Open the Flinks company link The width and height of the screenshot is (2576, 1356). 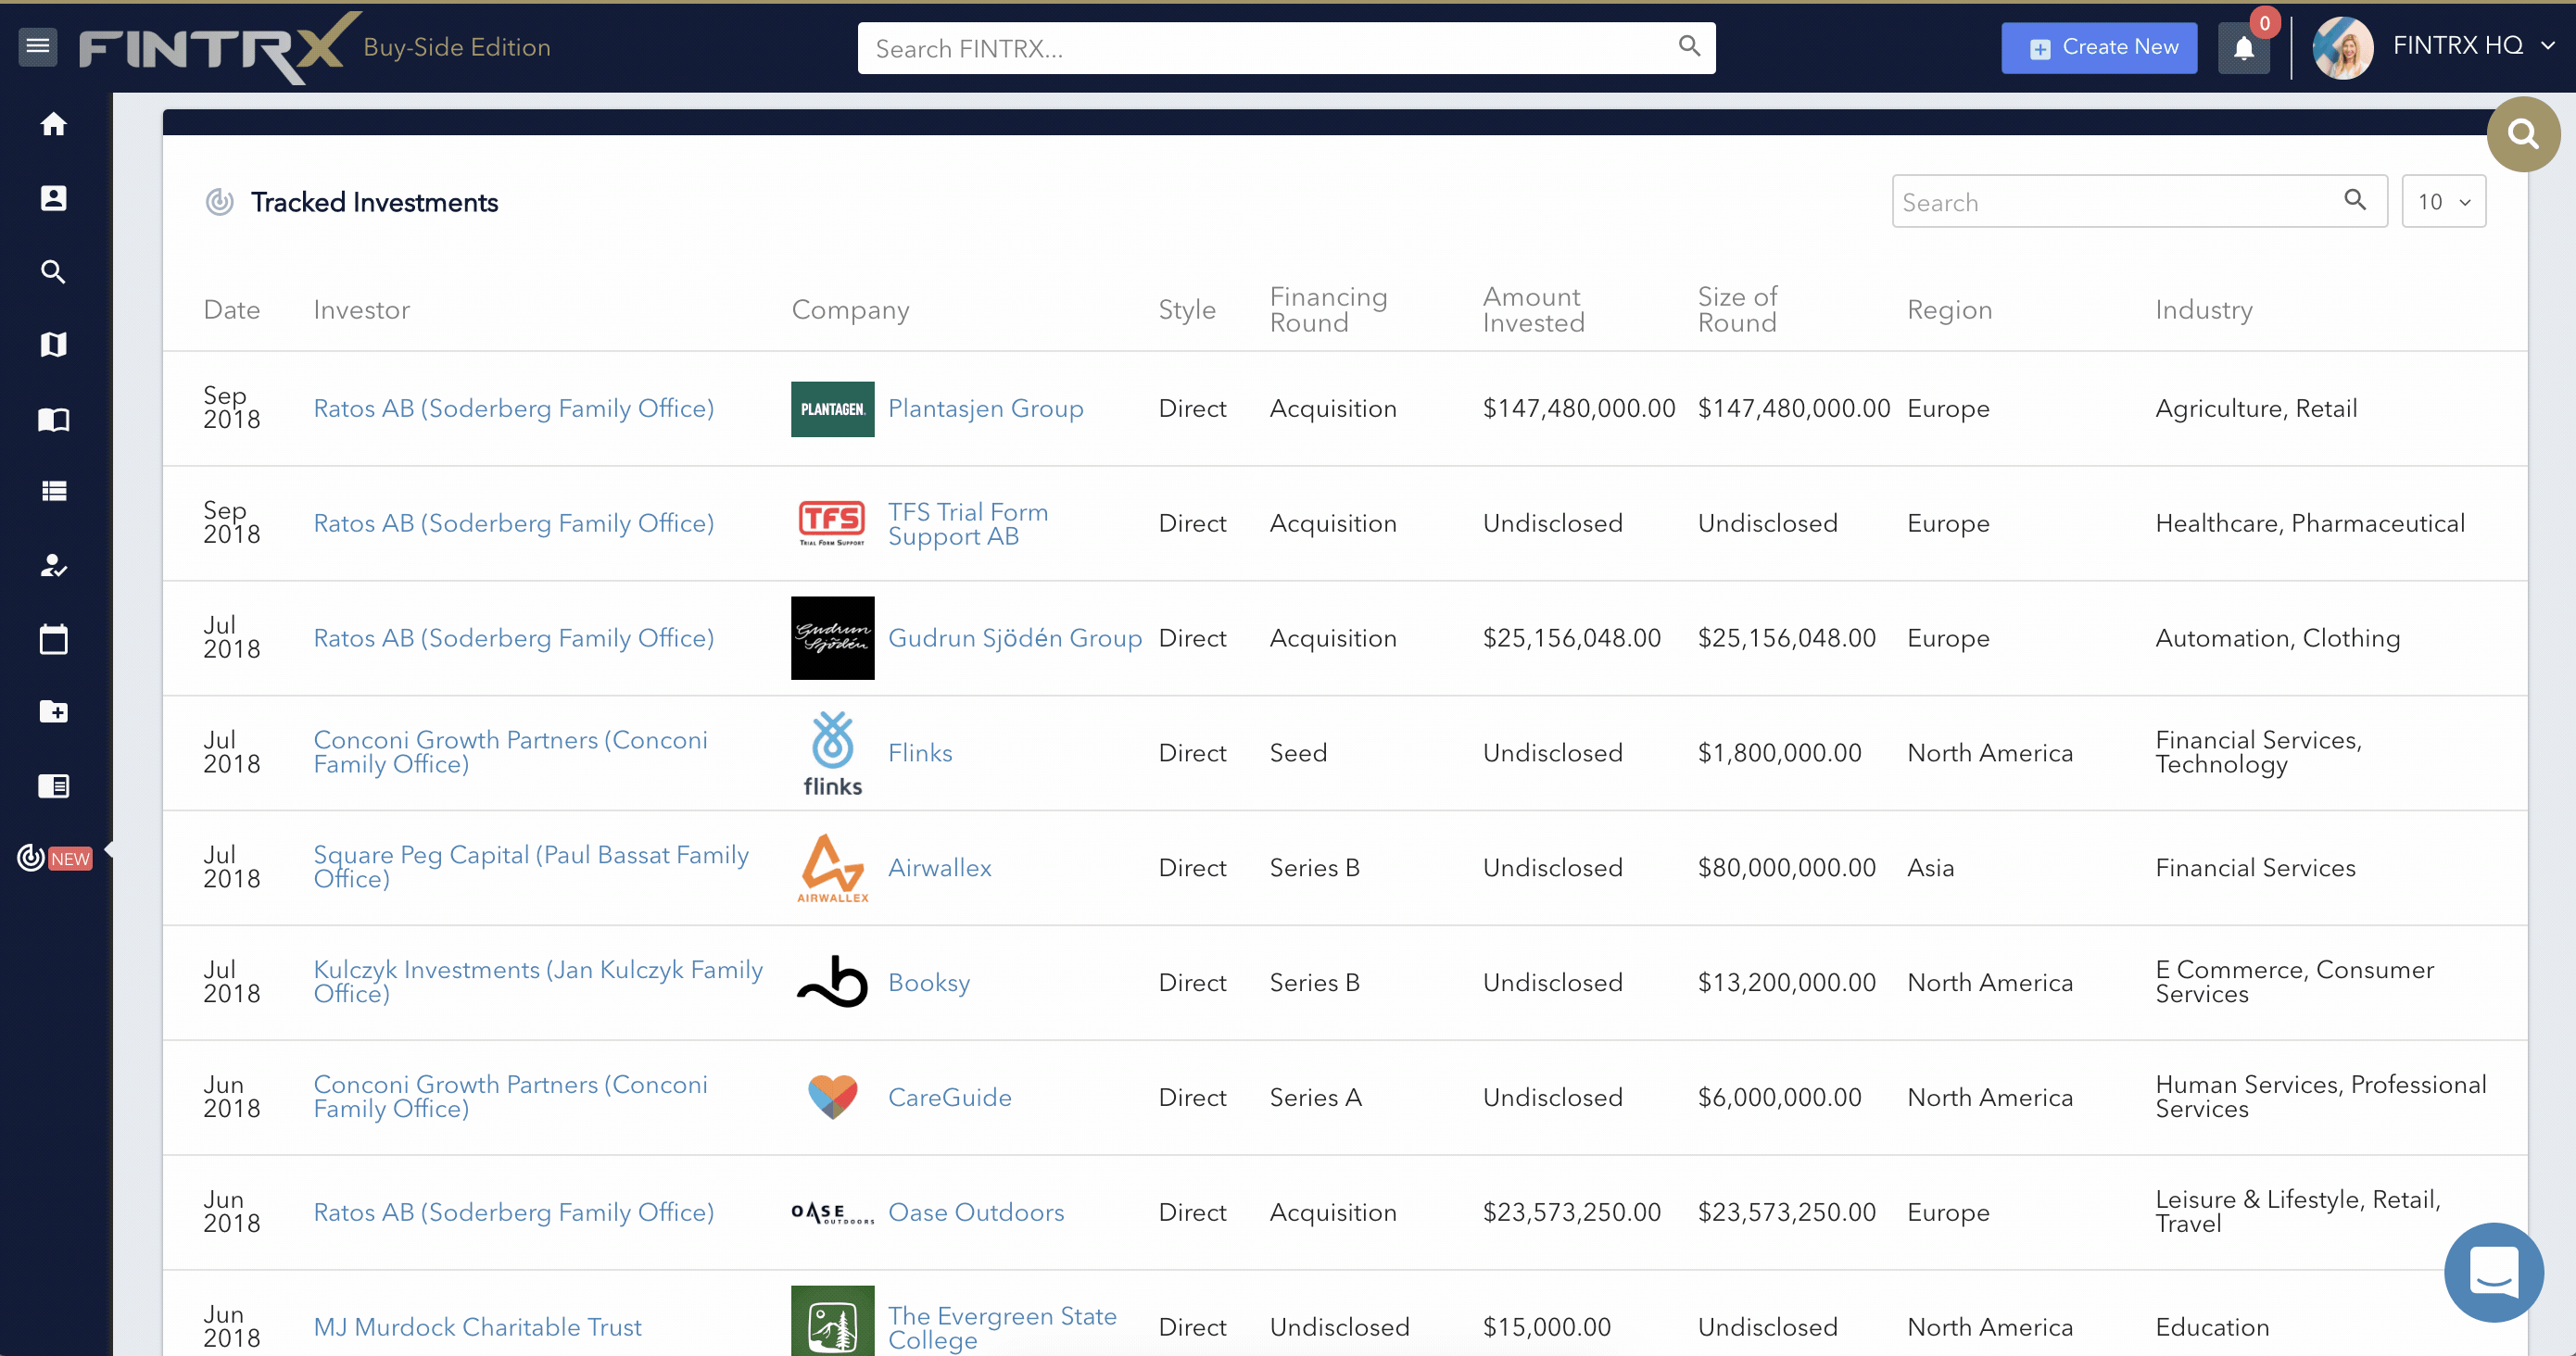tap(920, 753)
